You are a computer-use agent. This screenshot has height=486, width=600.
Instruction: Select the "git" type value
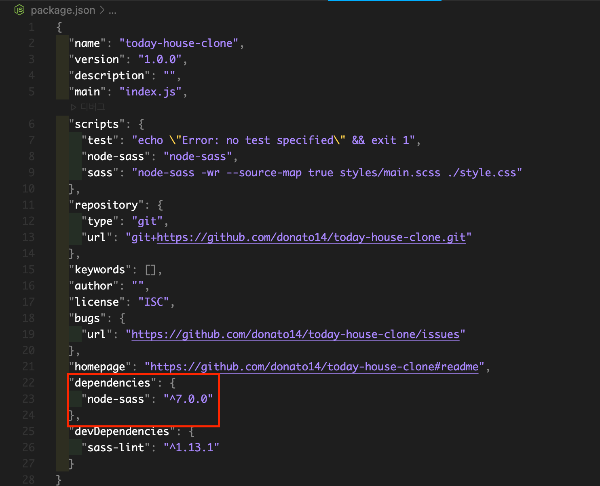(x=147, y=221)
